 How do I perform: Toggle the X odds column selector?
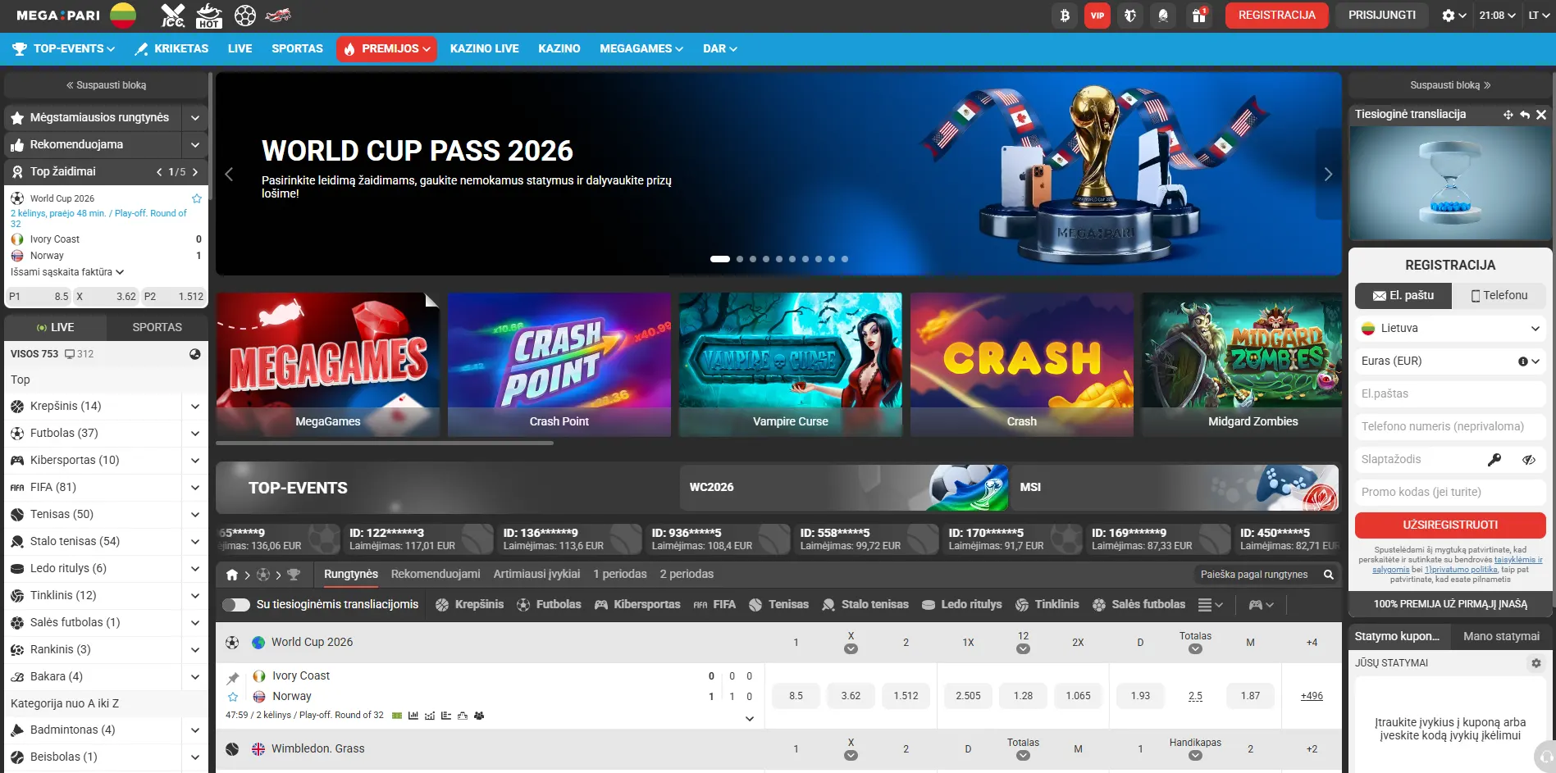(851, 648)
